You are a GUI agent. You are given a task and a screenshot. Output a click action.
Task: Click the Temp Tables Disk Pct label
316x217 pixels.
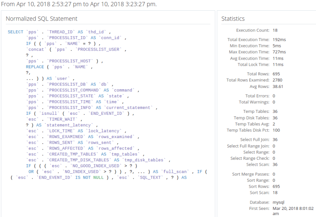coord(248,130)
